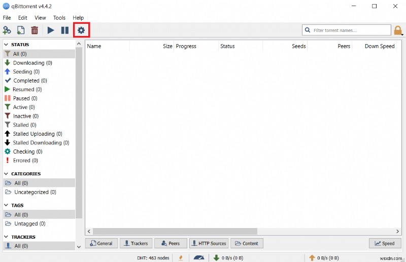Click the connection status flame icon
Viewport: 406px width, 262px height.
[181, 257]
